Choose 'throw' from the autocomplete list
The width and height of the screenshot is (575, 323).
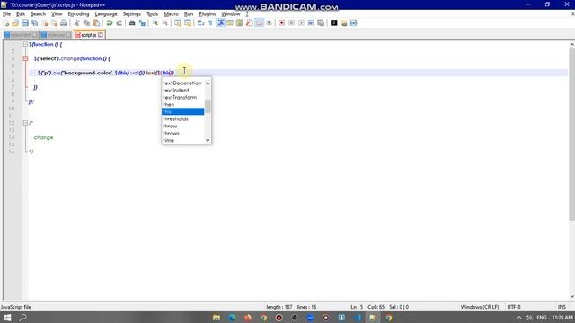point(170,126)
